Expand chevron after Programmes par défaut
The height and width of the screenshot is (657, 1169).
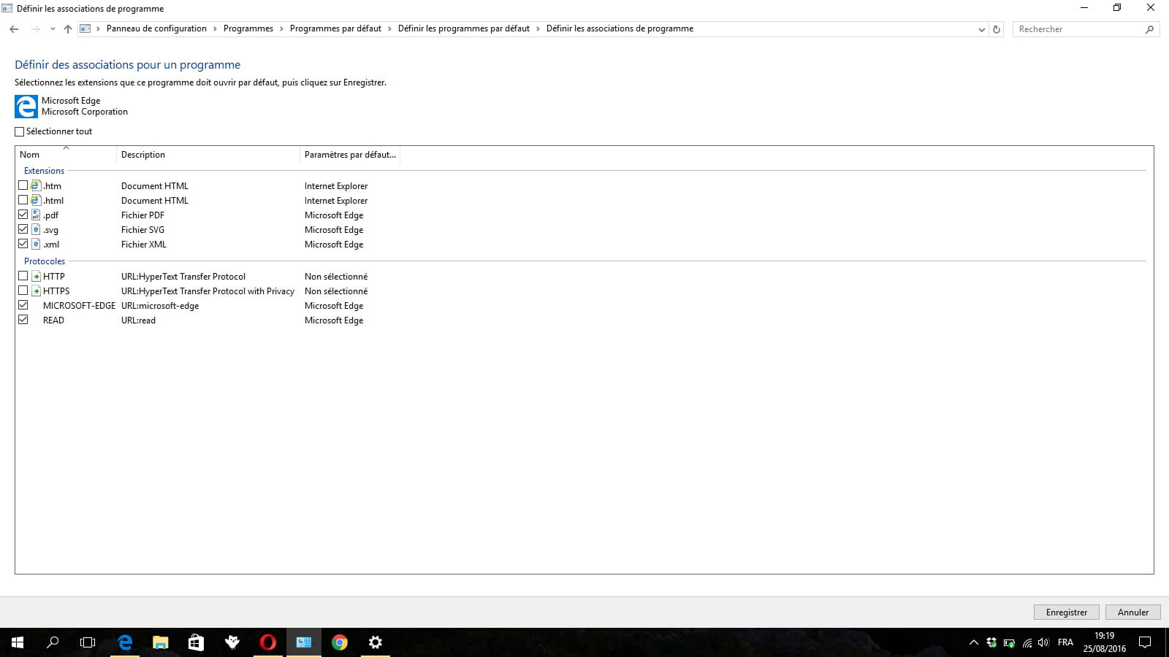[x=389, y=29]
